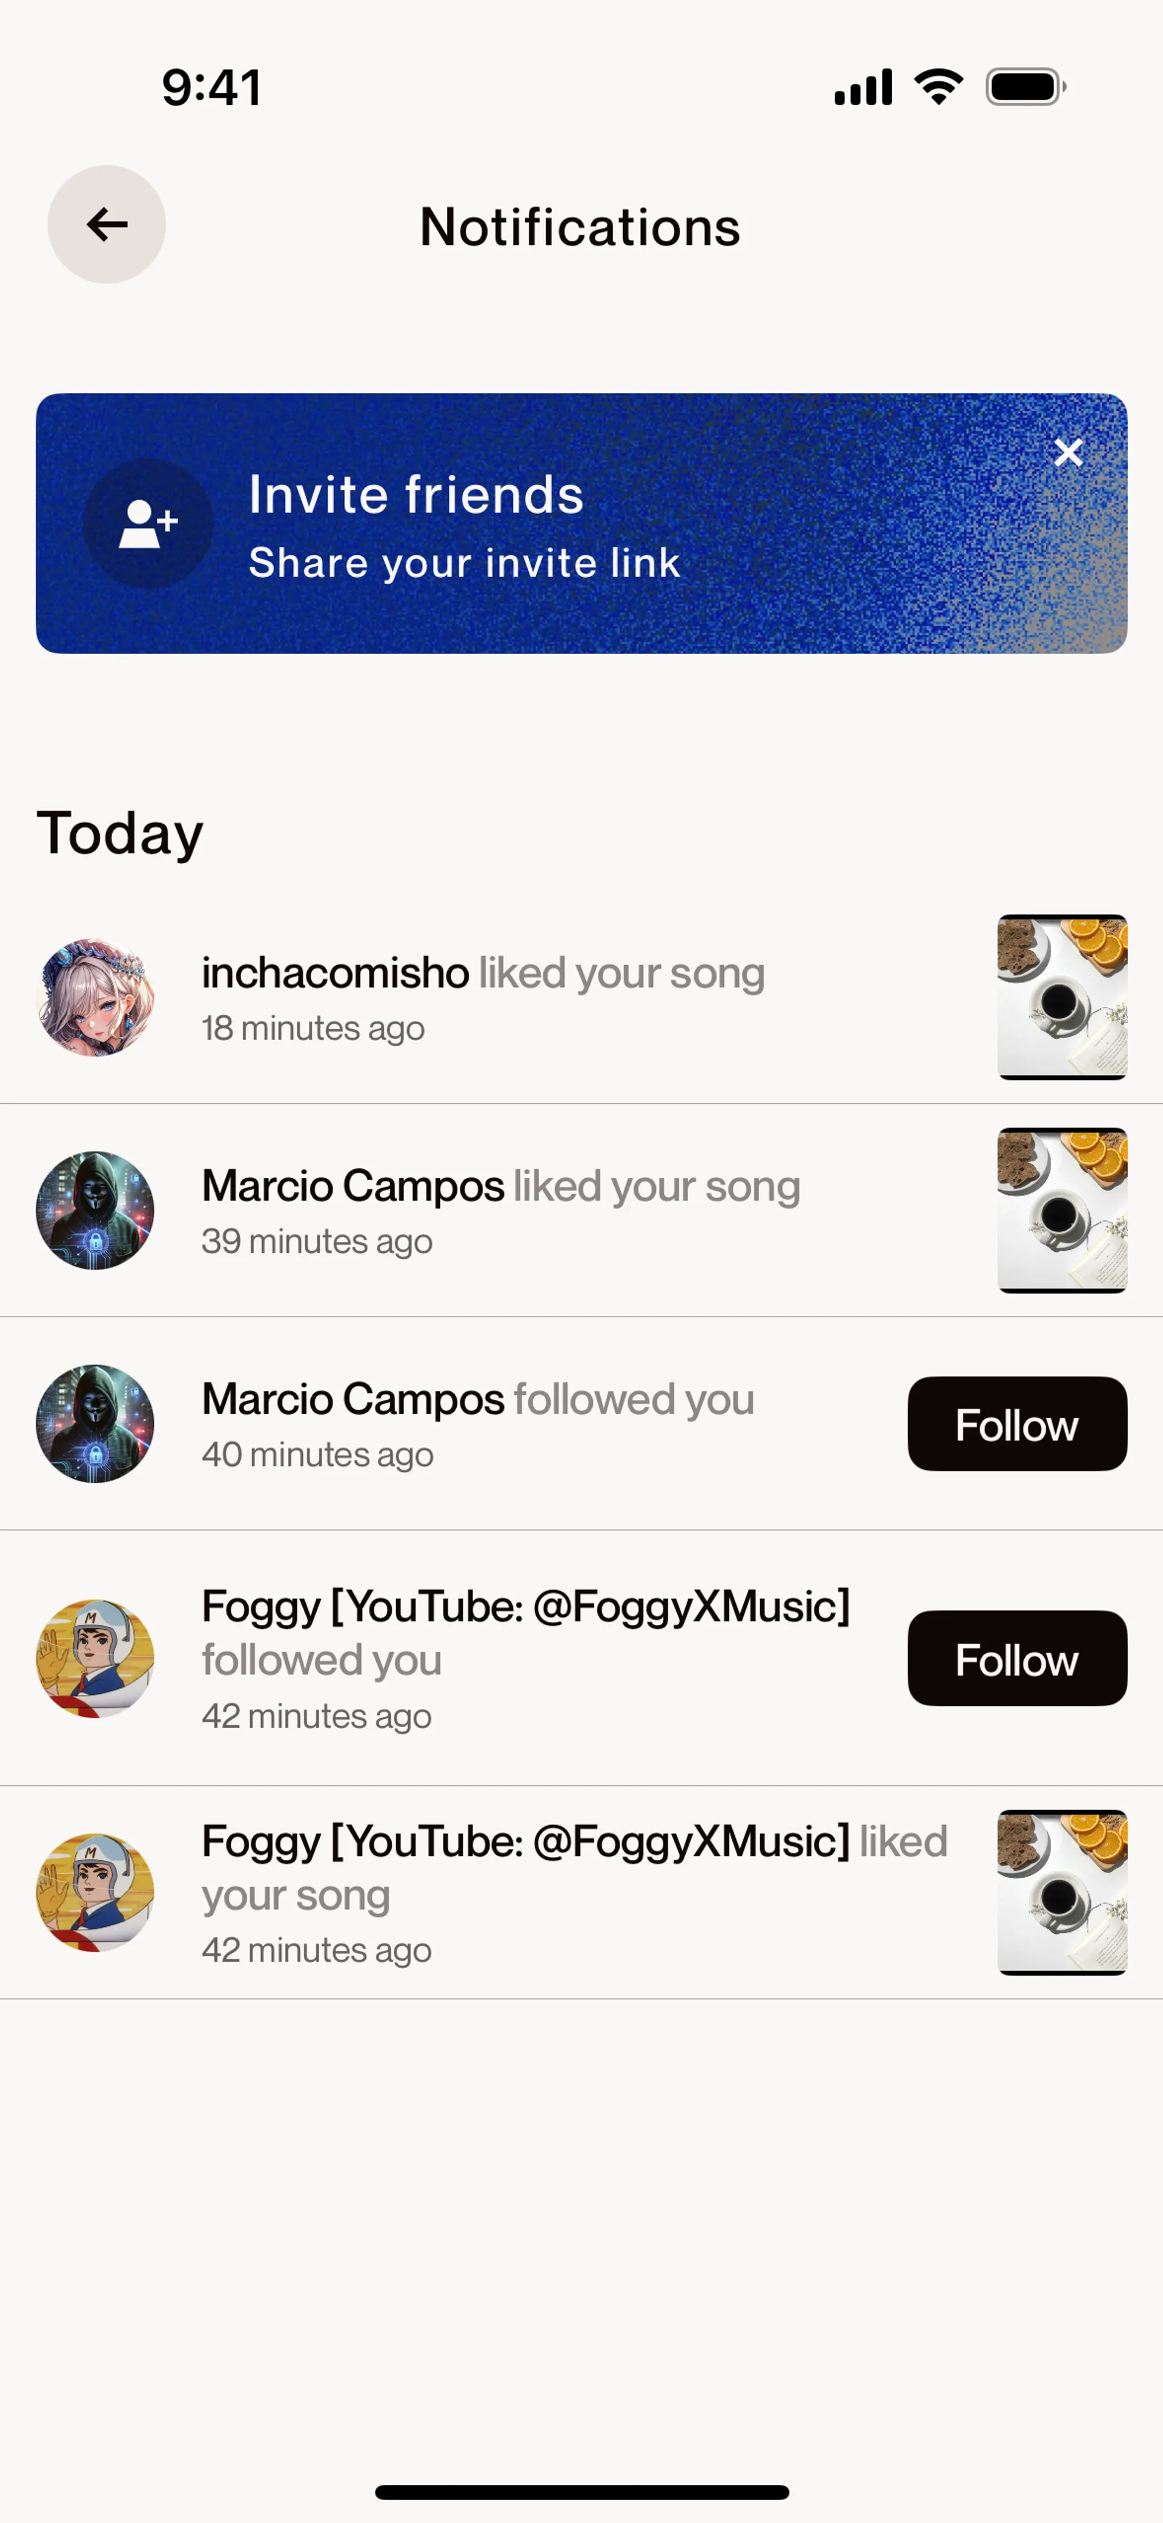Open the song thumbnail in the 39 minutes ago row
Viewport: 1163px width, 2523px height.
(1062, 1211)
